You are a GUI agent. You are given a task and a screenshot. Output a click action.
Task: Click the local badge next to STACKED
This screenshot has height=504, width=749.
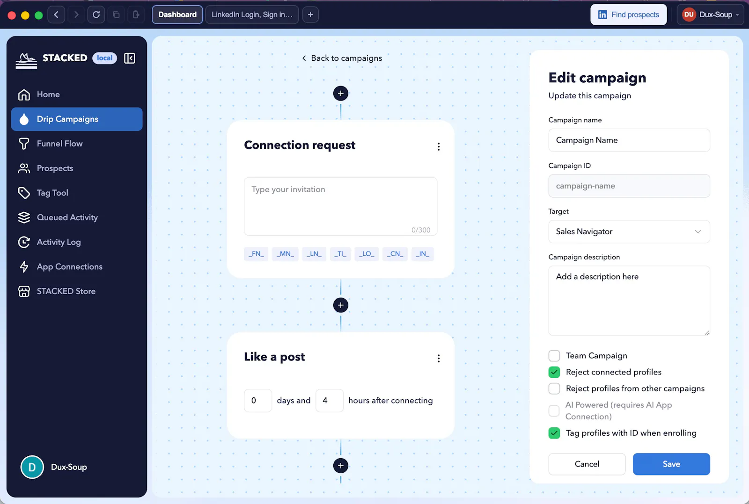(x=105, y=58)
